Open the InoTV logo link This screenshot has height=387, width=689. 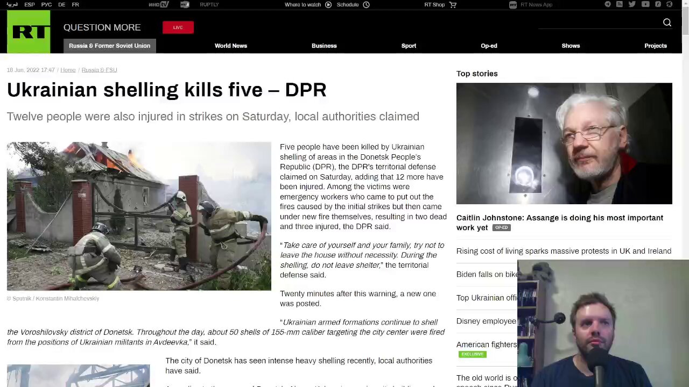pyautogui.click(x=159, y=4)
